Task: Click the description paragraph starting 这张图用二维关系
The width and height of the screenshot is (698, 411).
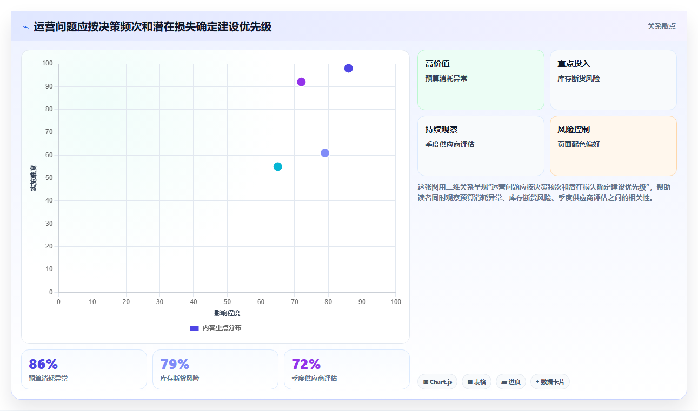Action: [545, 192]
